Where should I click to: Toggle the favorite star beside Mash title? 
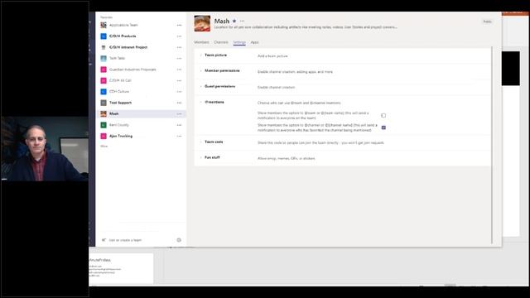pyautogui.click(x=234, y=21)
